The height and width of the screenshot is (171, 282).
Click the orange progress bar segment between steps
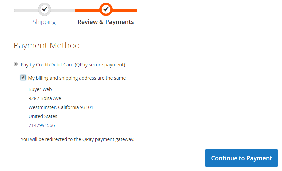click(87, 10)
